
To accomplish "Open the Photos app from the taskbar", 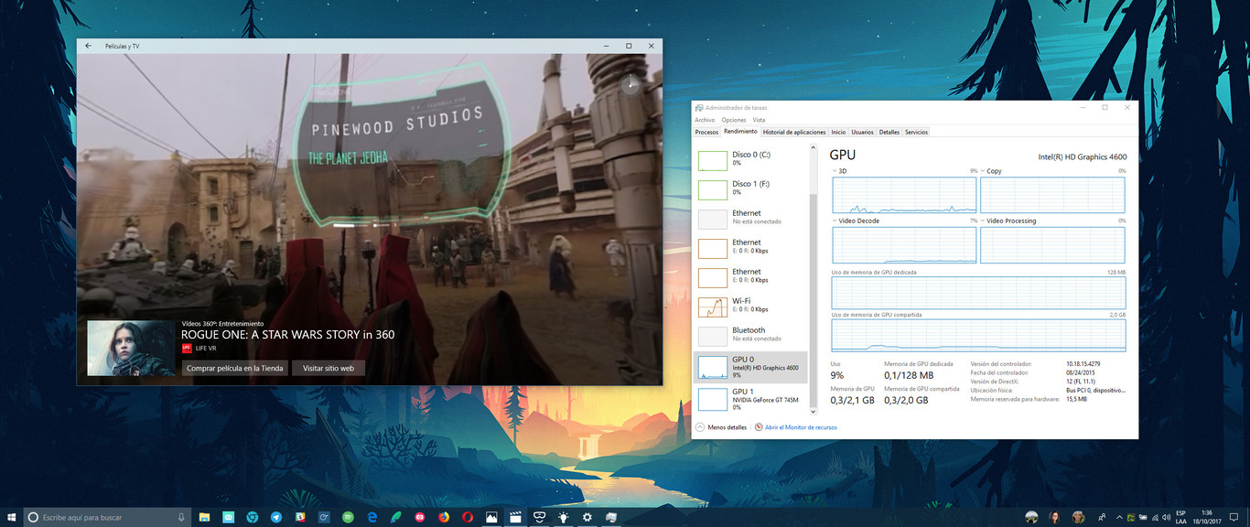I will [x=491, y=517].
